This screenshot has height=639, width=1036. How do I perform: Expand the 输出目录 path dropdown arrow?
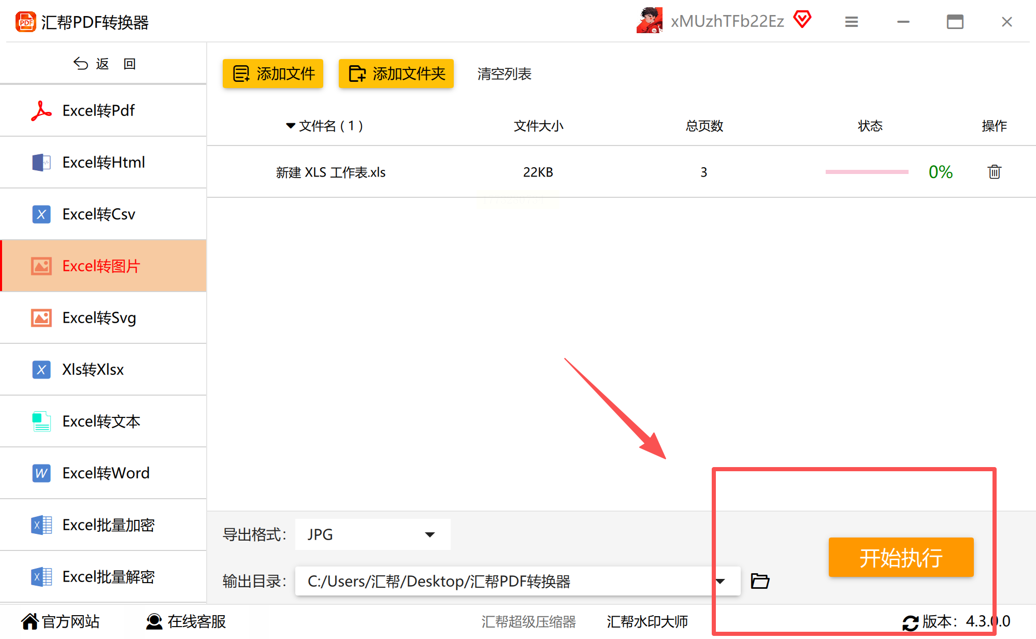click(720, 581)
